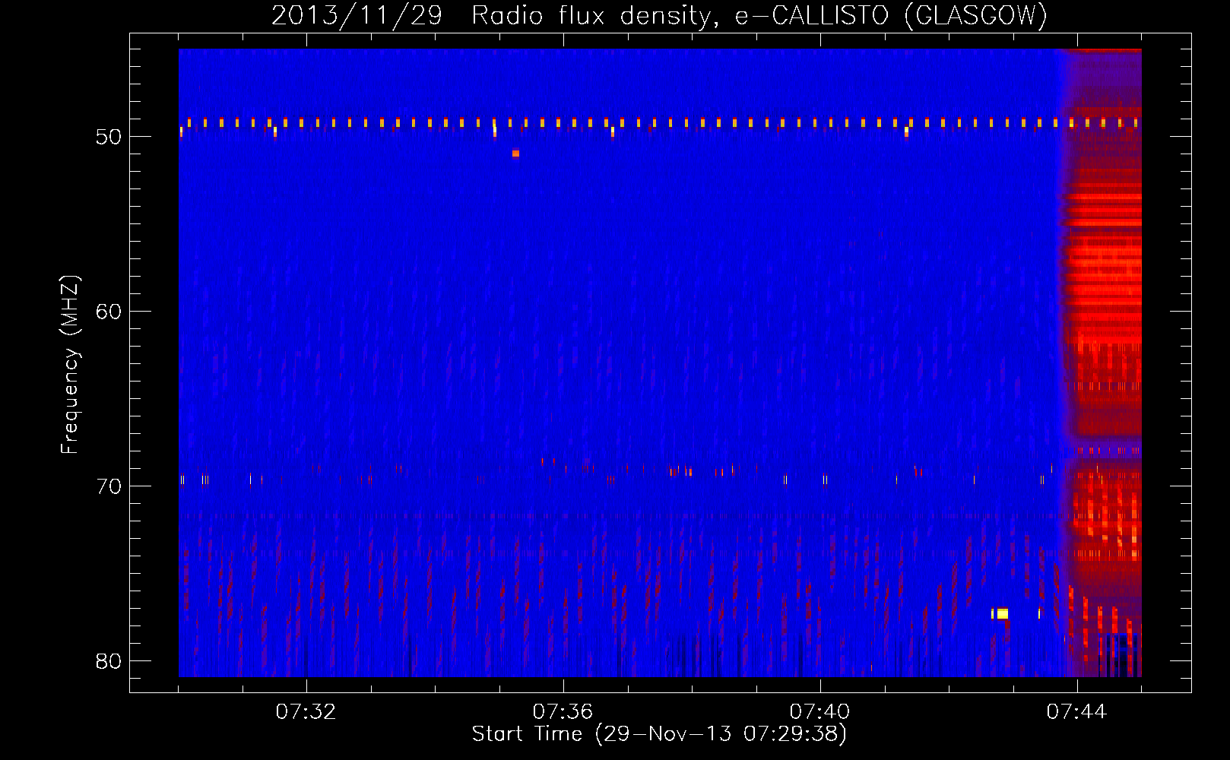Viewport: 1230px width, 760px height.
Task: Click the "07:32" time tick label
Action: coord(306,712)
